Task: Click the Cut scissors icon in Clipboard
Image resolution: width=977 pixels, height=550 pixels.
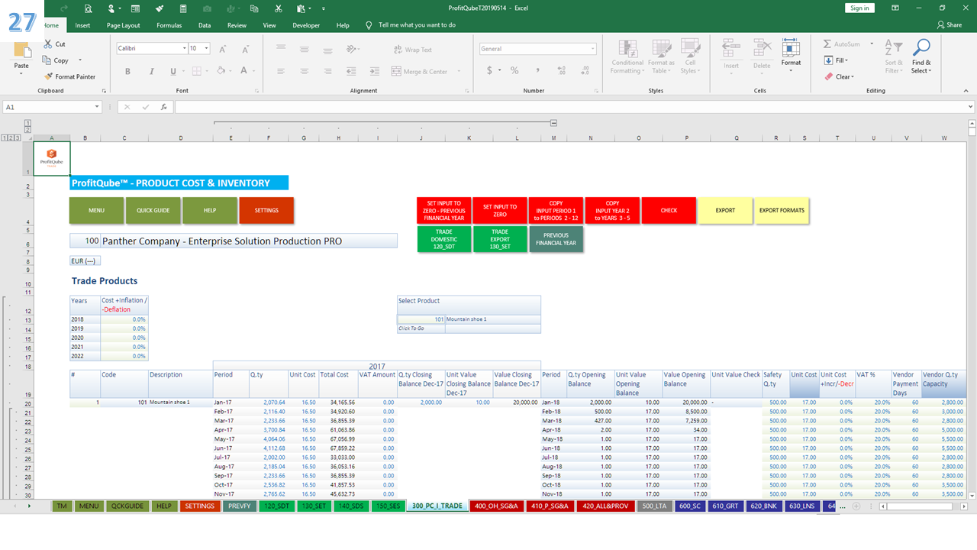Action: point(49,44)
